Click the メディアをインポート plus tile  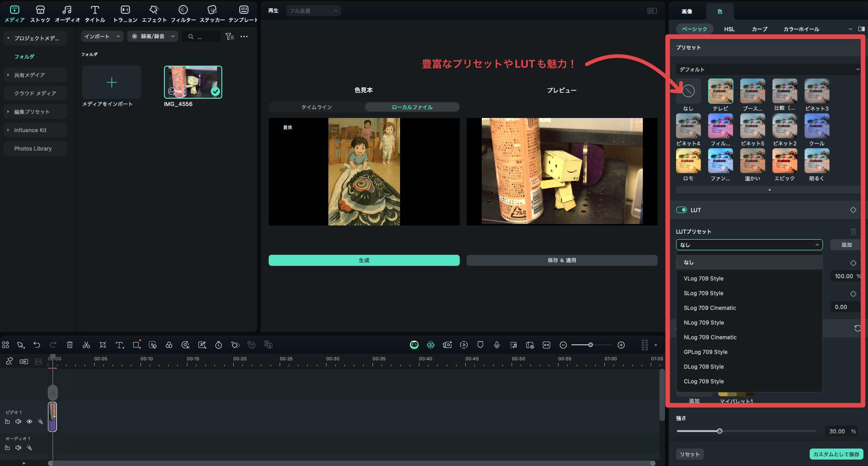[112, 82]
